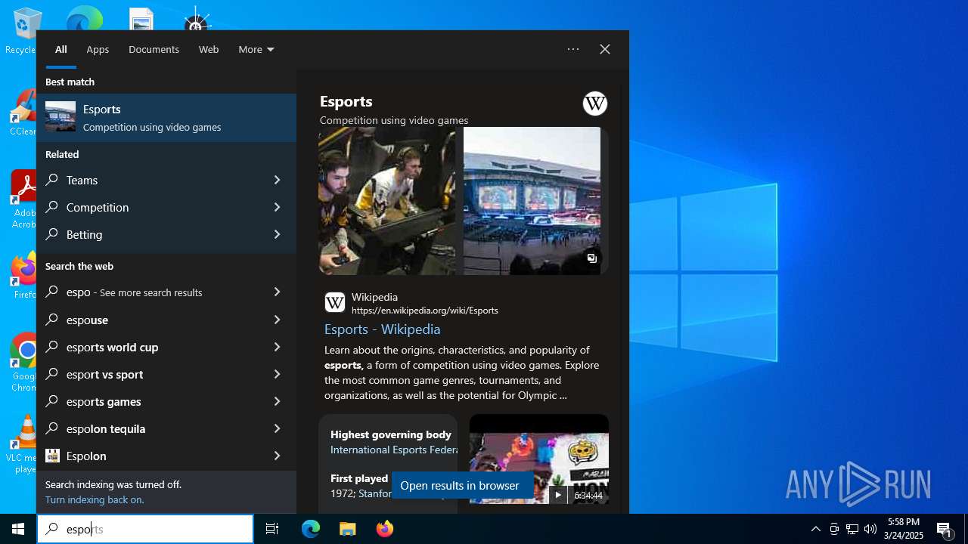Screen dimensions: 968x544
Task: Switch to the Apps search tab
Action: 98,49
